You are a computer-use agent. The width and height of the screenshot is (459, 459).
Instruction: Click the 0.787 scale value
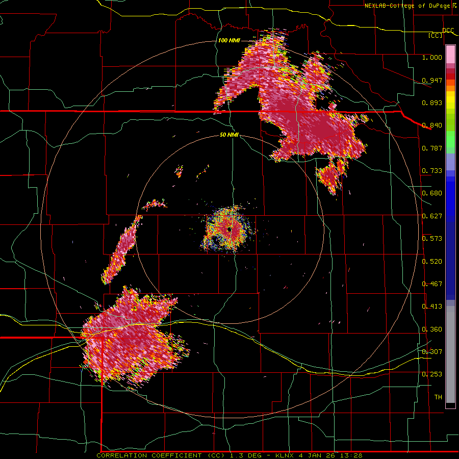click(x=432, y=148)
